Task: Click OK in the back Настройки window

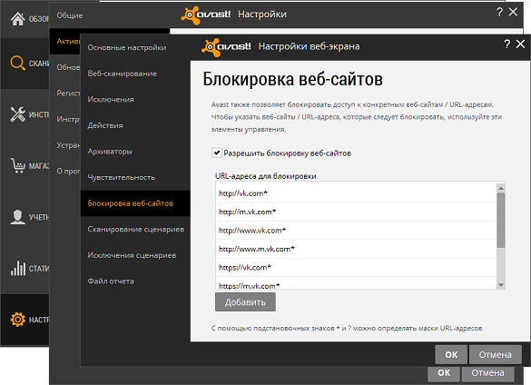Action: 444,373
